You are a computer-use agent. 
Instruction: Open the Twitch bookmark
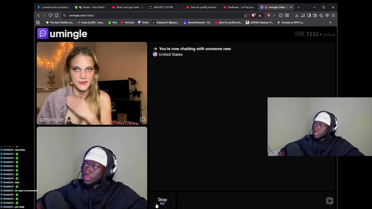[x=143, y=22]
